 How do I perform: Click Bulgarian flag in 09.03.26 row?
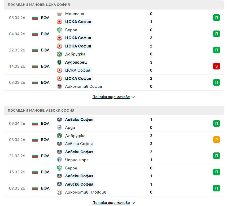pyautogui.click(x=35, y=188)
